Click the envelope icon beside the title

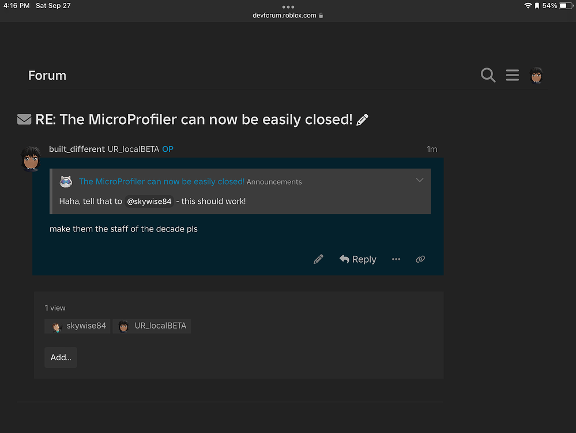click(x=24, y=119)
